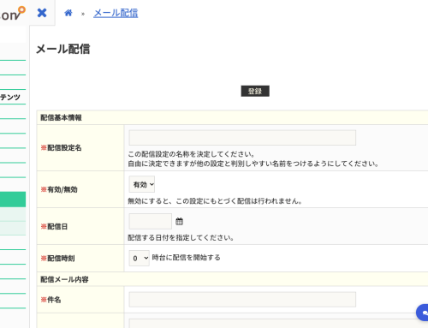Click the ※件名 label

pyautogui.click(x=51, y=300)
